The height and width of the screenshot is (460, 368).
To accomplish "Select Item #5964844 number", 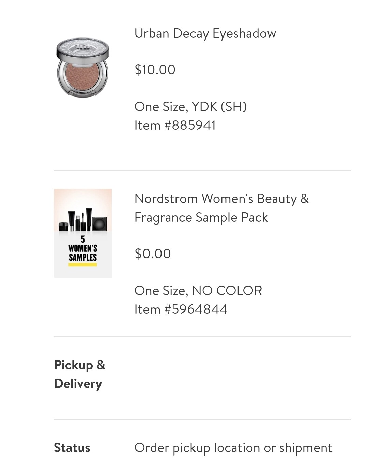I will 181,309.
